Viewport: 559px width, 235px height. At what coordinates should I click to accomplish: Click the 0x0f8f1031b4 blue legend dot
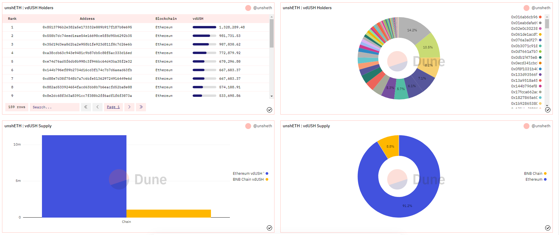(x=540, y=69)
